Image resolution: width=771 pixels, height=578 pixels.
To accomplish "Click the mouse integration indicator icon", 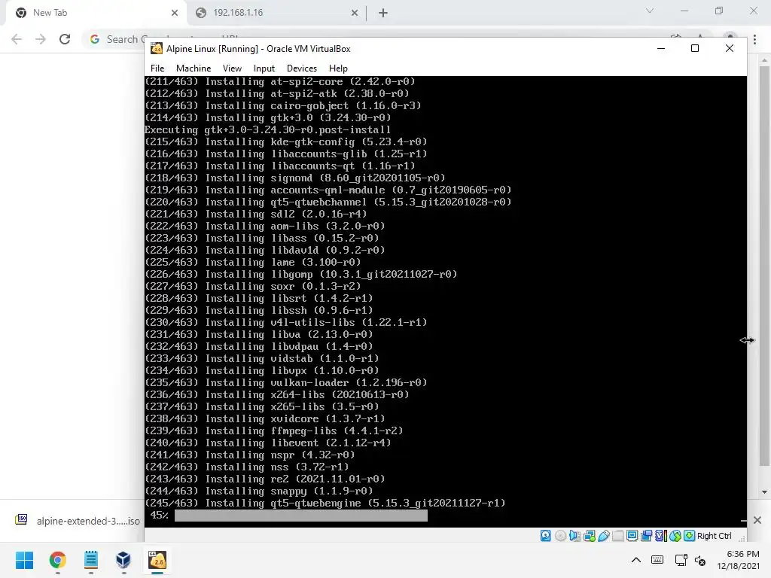I will pyautogui.click(x=675, y=536).
